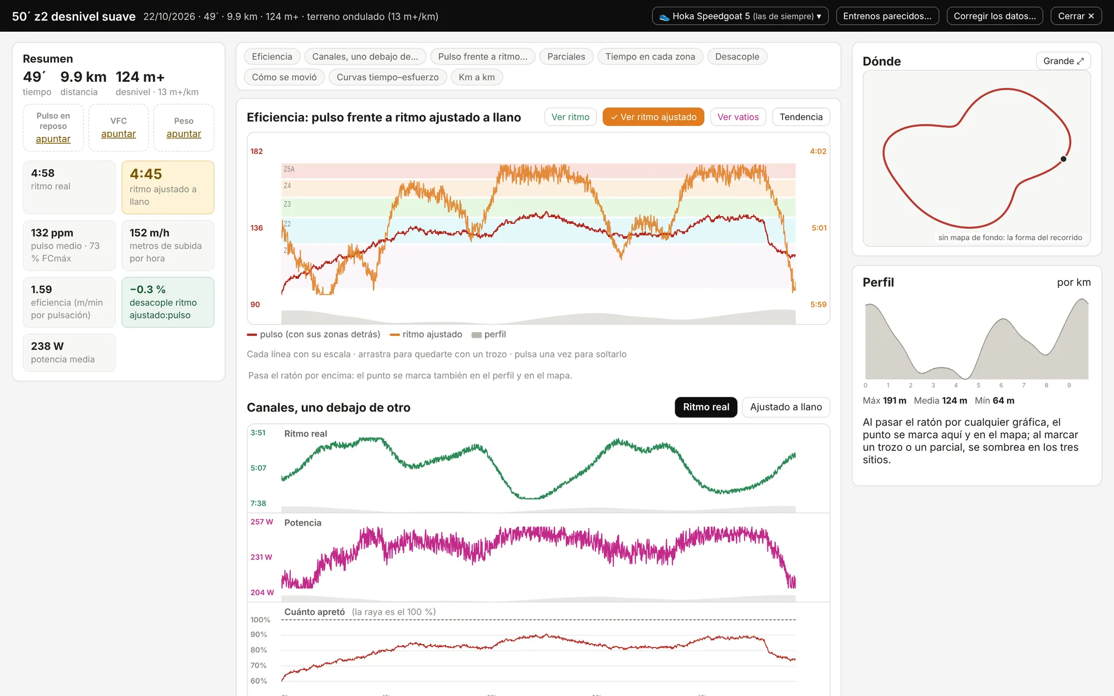Click the Máx 191 m elevation value

(x=885, y=400)
